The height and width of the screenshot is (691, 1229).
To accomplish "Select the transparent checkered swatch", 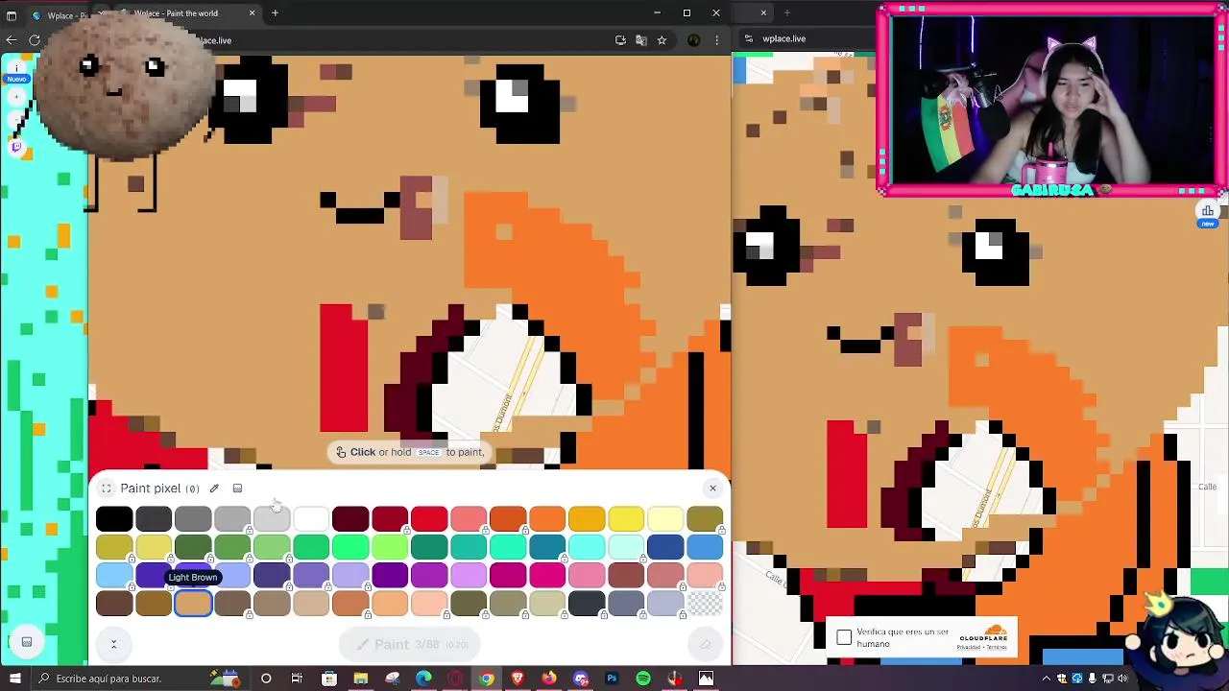I will coord(705,603).
